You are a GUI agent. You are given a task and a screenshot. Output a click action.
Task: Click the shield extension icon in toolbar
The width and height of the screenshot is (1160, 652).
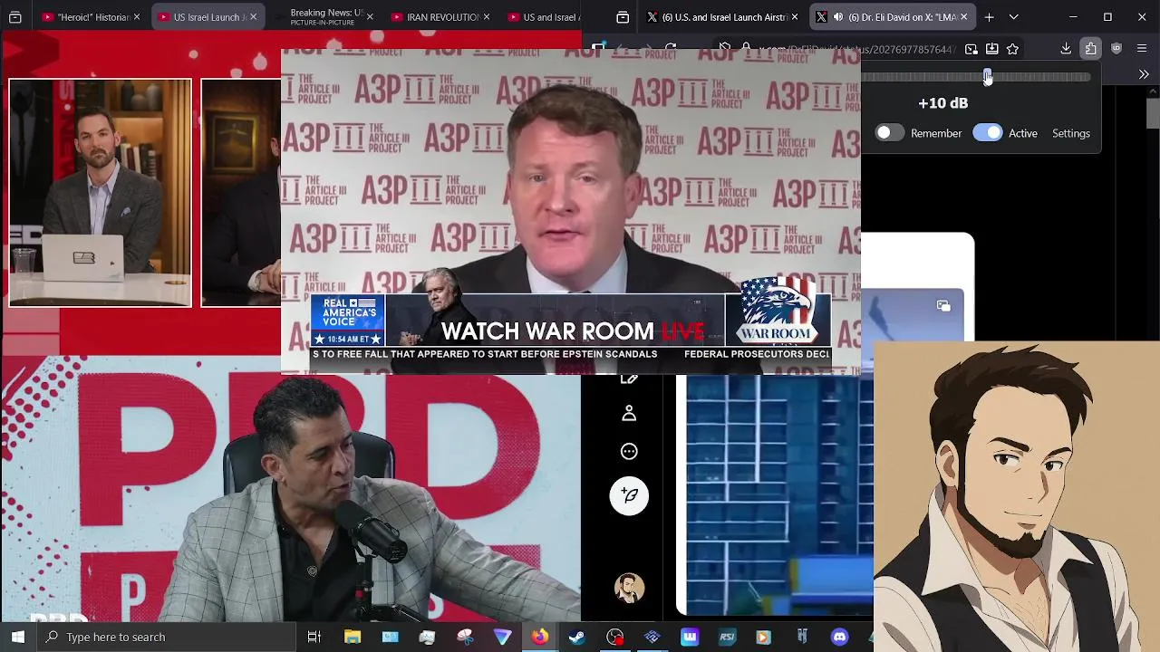[1116, 49]
